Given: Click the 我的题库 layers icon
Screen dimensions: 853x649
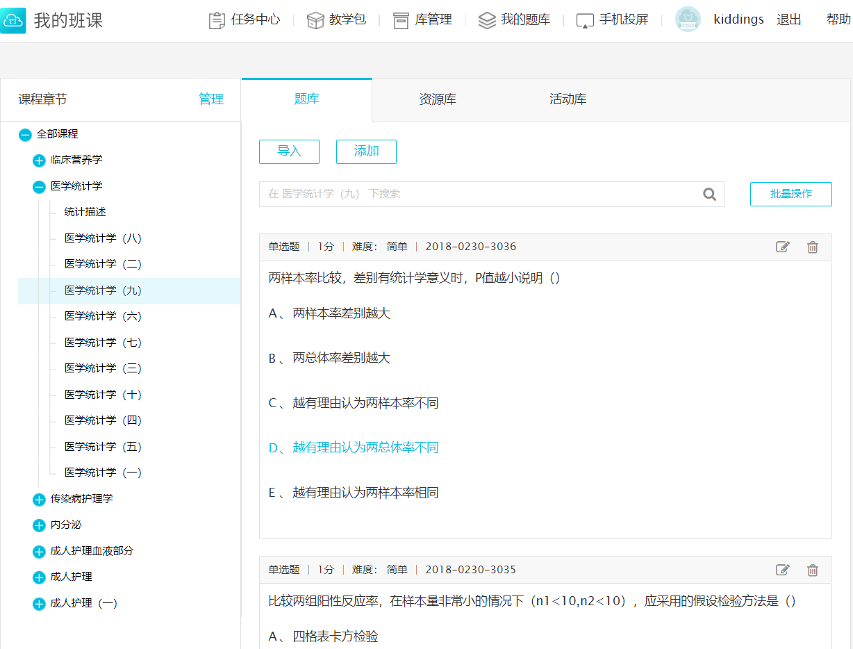Looking at the screenshot, I should click(487, 20).
